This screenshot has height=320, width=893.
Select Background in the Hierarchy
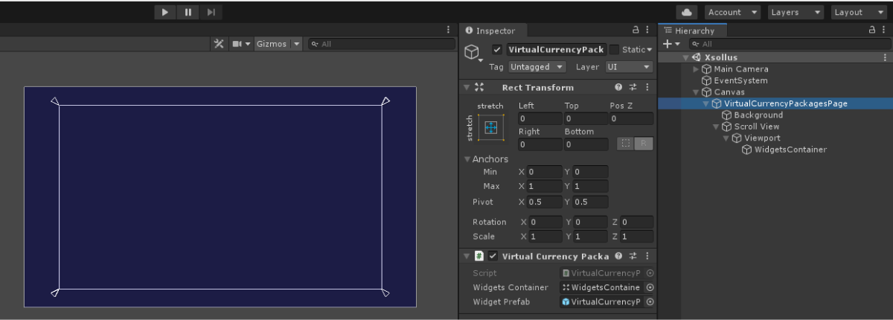(758, 115)
